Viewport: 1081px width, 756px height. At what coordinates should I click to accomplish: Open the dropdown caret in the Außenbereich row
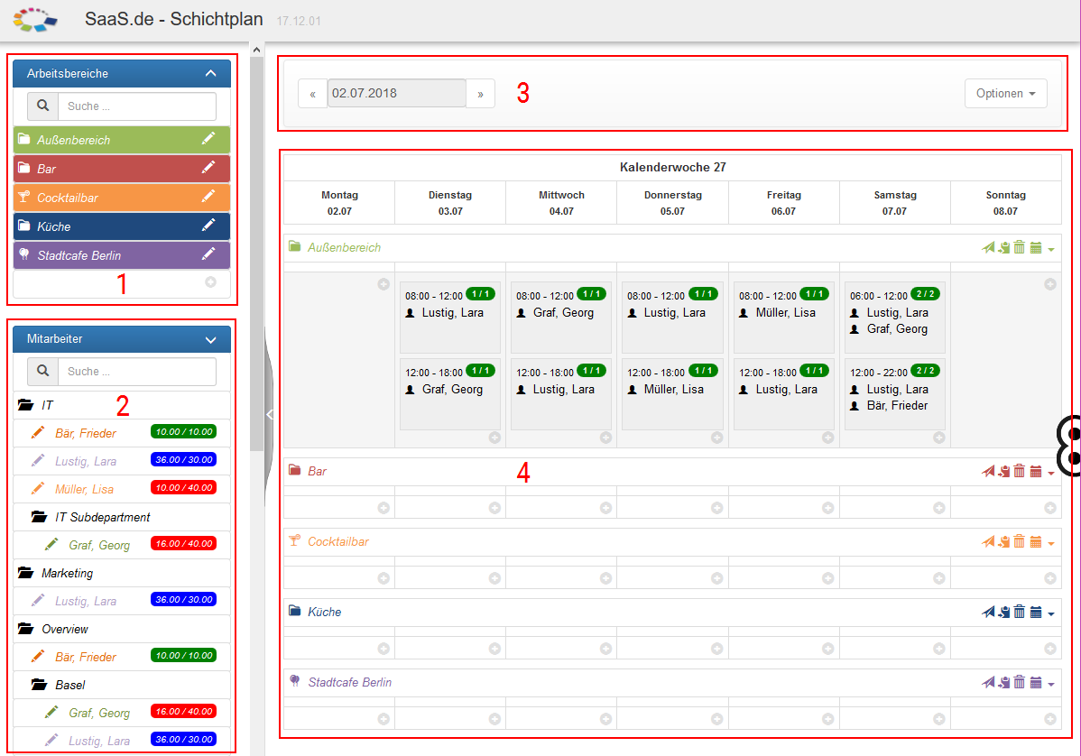(x=1051, y=249)
